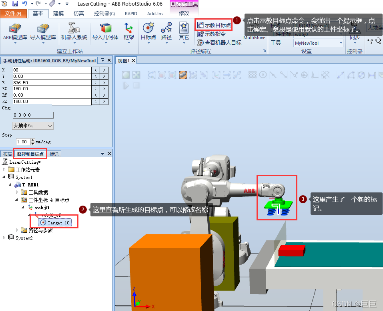The height and width of the screenshot is (311, 383).
Task: Decrease X with left arrow button
Action: (96, 70)
